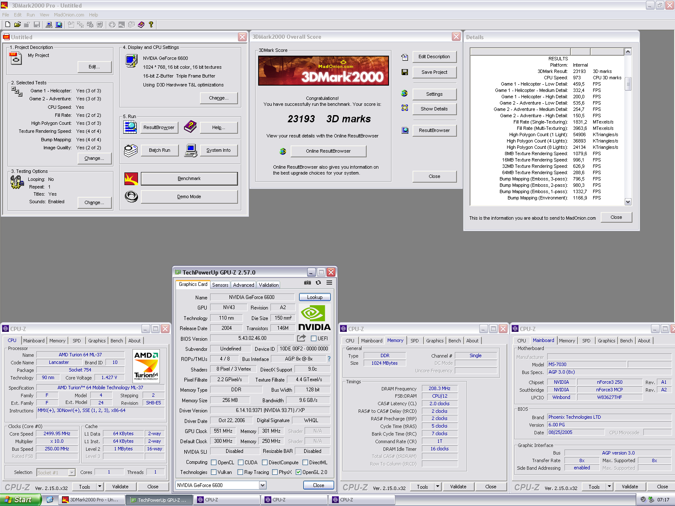Click the Windows Start button
The image size is (675, 506).
20,500
